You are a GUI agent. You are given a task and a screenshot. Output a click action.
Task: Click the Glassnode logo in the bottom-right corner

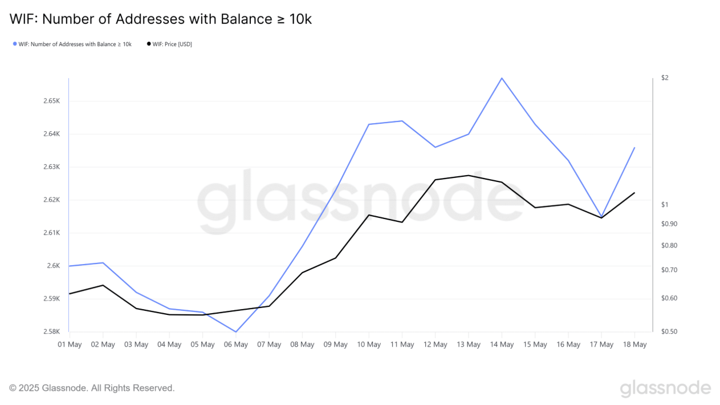pos(665,388)
